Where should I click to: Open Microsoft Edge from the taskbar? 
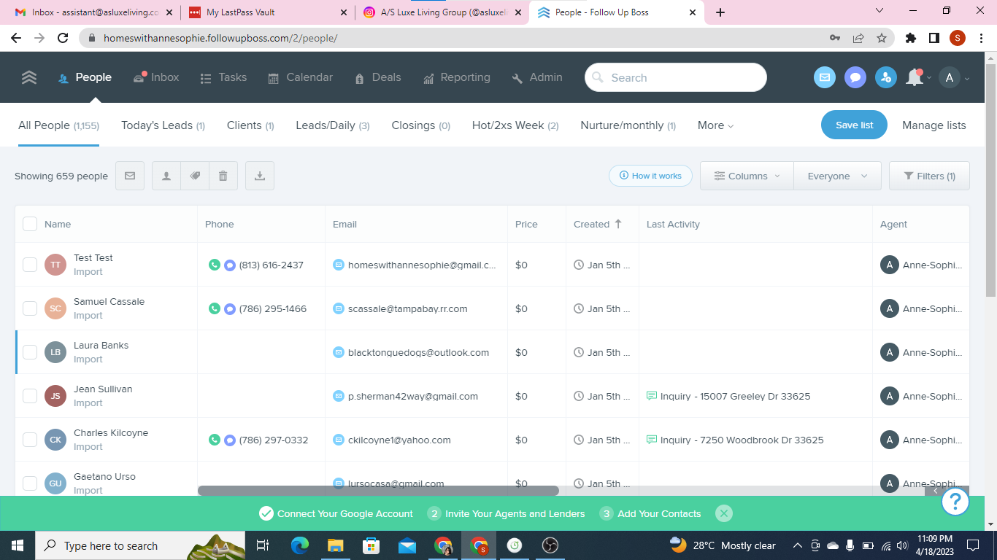[x=300, y=545]
